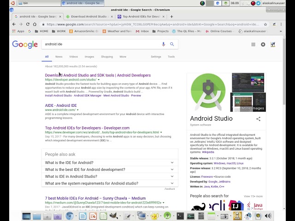Open Google notifications bell icon
The width and height of the screenshot is (295, 221).
pyautogui.click(x=263, y=44)
